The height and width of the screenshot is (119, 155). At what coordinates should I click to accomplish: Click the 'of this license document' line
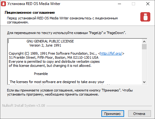click(50, 66)
